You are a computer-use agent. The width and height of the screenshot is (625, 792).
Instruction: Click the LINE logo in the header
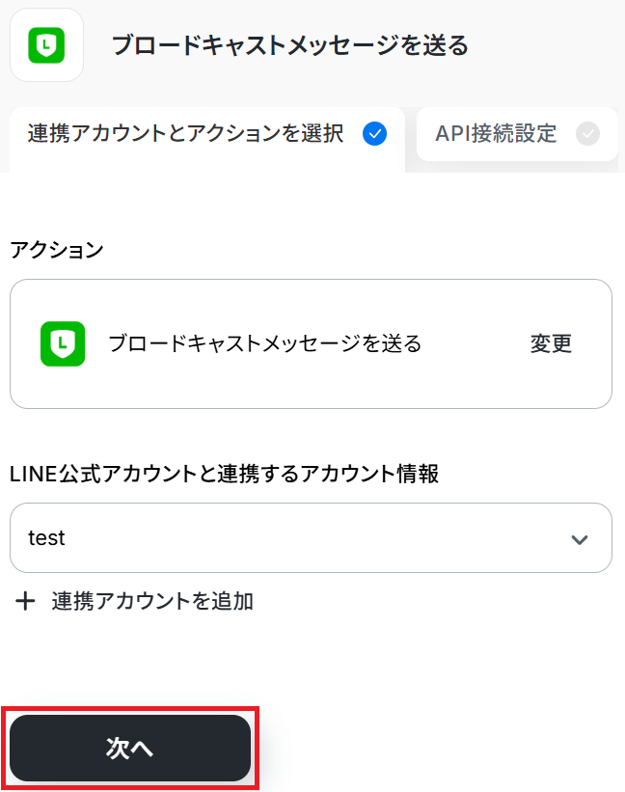click(x=46, y=45)
